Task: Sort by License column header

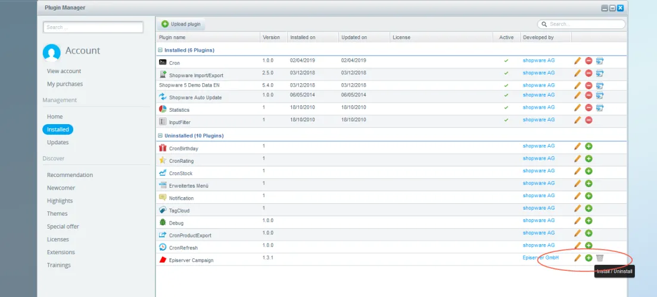Action: point(441,37)
